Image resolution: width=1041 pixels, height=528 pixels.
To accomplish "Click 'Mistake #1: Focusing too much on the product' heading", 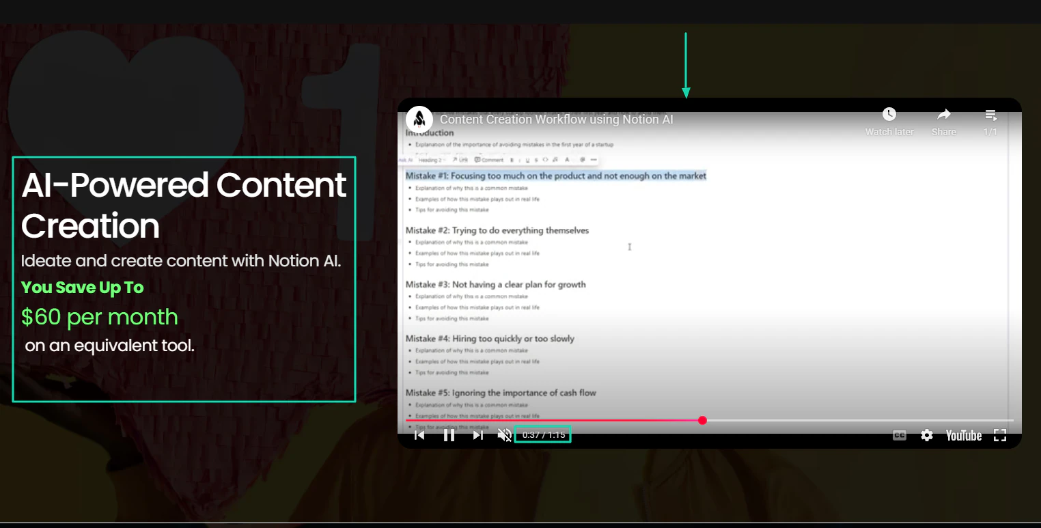I will (556, 176).
